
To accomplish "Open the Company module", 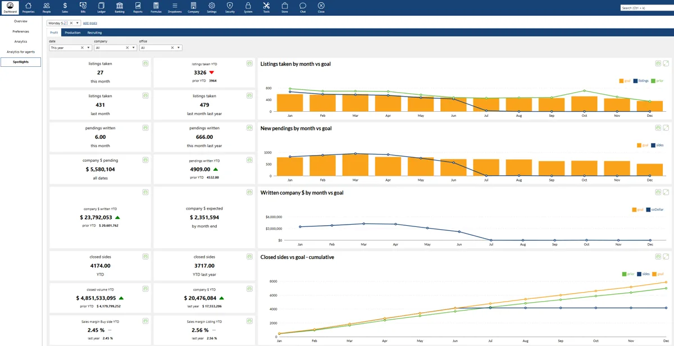I will [193, 7].
